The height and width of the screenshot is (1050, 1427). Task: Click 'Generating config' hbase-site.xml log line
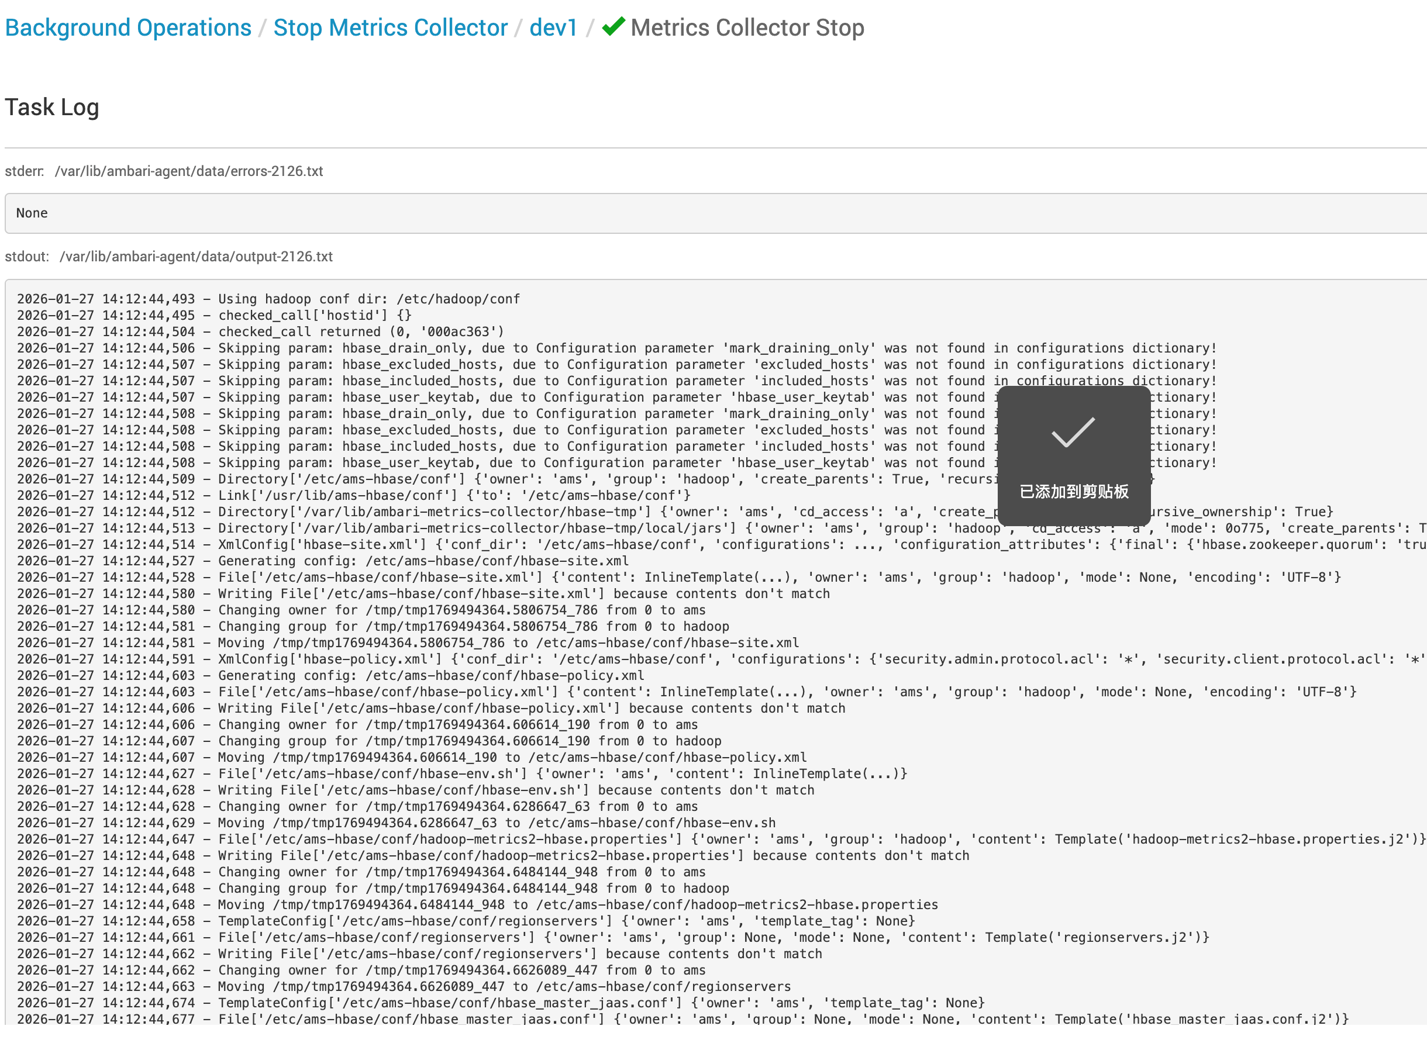coord(322,561)
